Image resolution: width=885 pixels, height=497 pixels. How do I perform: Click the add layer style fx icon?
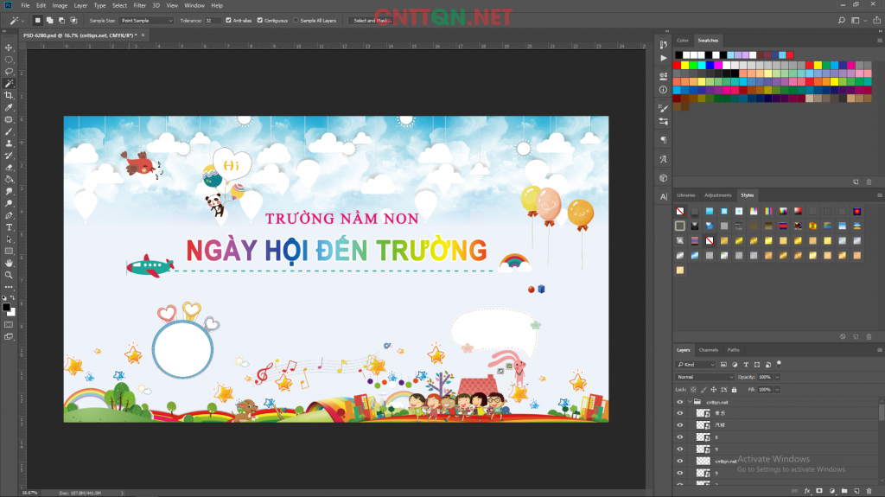click(806, 491)
